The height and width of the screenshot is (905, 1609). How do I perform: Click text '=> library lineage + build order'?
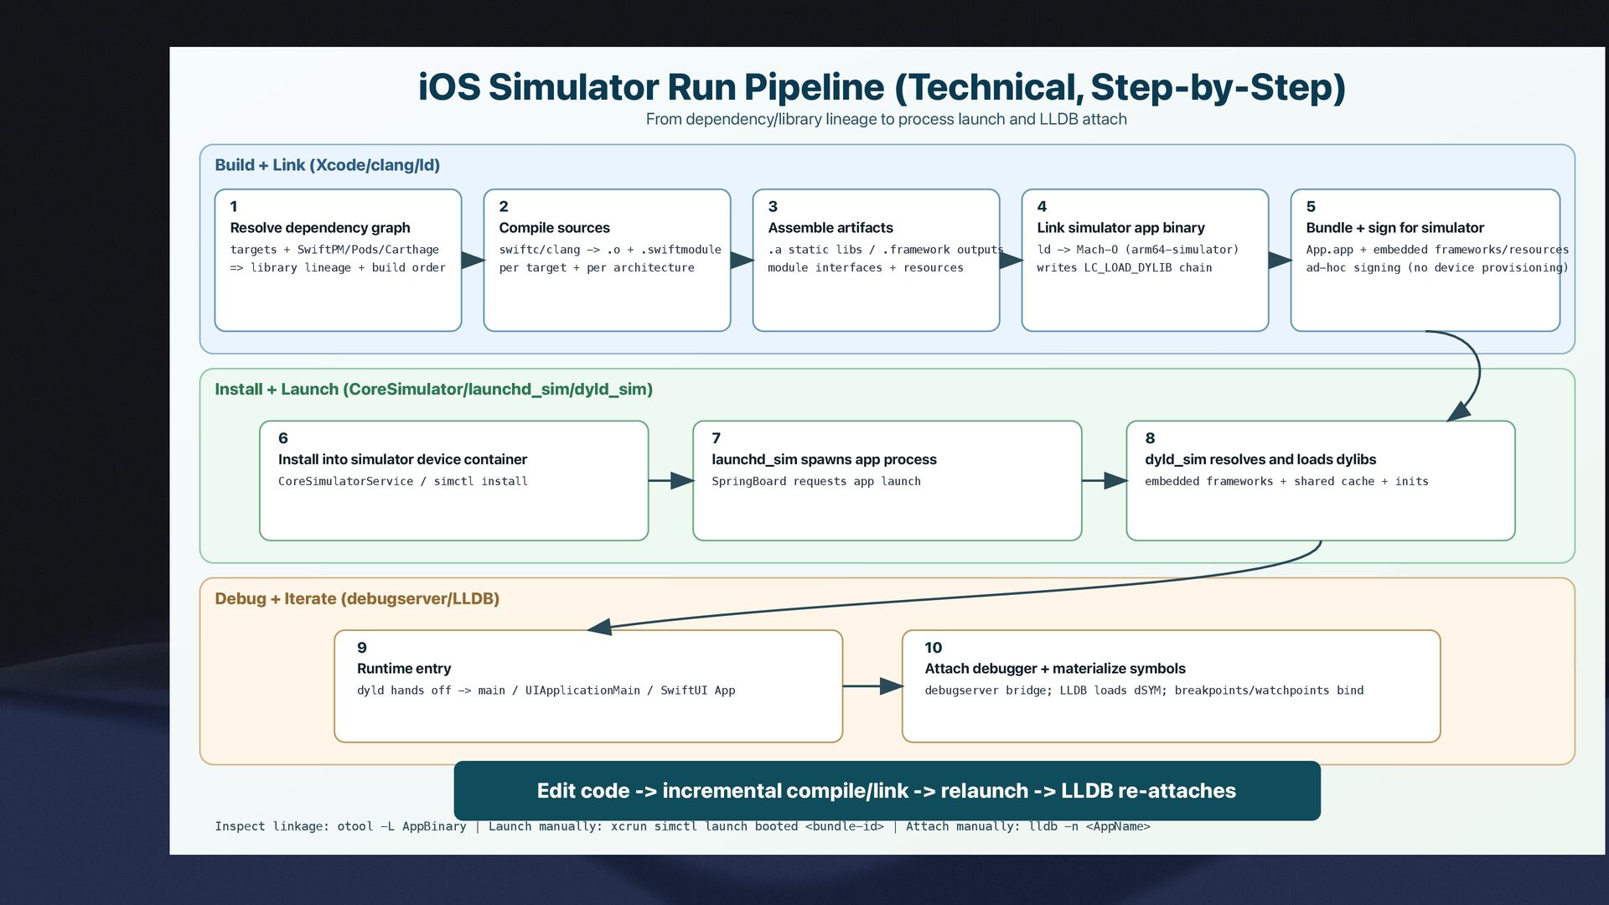338,268
